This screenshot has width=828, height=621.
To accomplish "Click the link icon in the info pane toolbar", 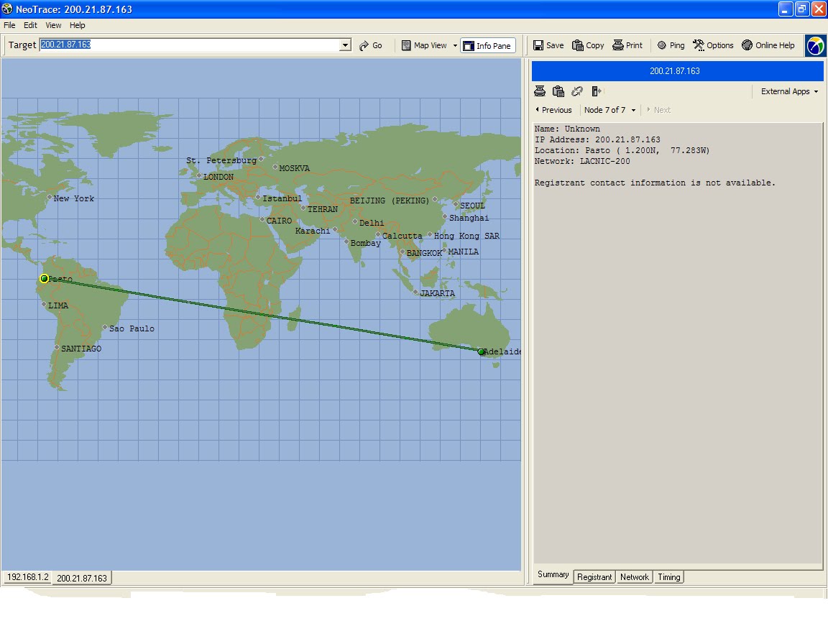I will 577,91.
